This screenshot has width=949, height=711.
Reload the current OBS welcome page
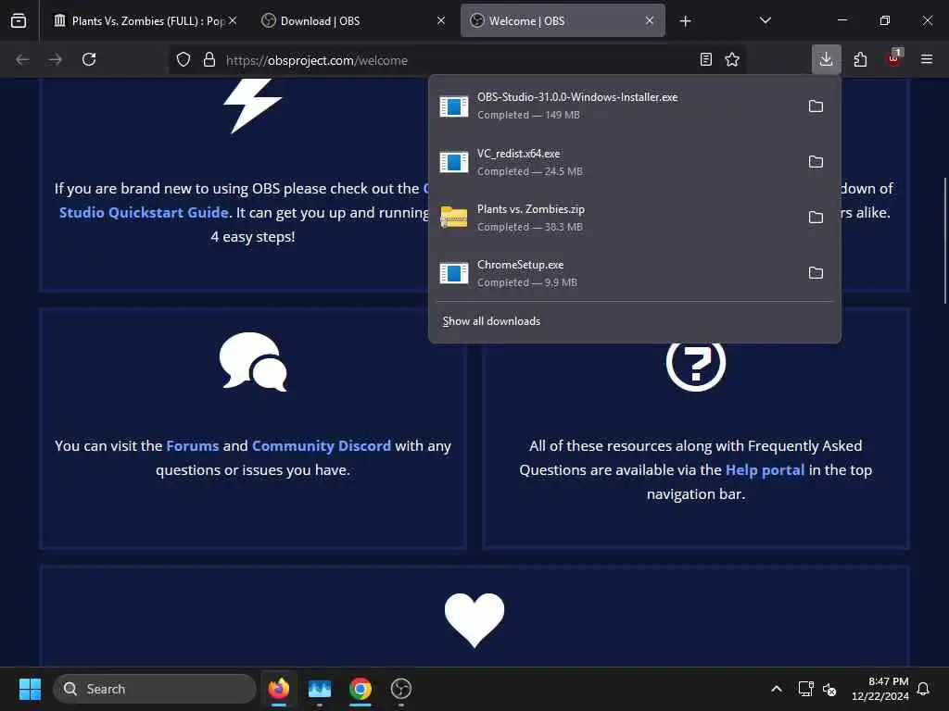click(89, 59)
